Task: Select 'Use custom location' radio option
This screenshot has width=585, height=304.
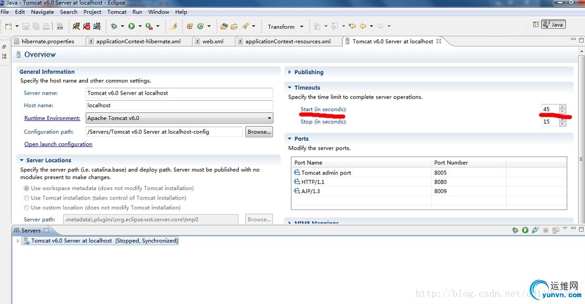Action: tap(26, 208)
